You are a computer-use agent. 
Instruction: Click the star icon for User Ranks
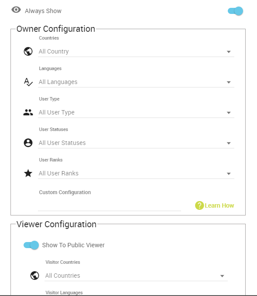click(28, 173)
